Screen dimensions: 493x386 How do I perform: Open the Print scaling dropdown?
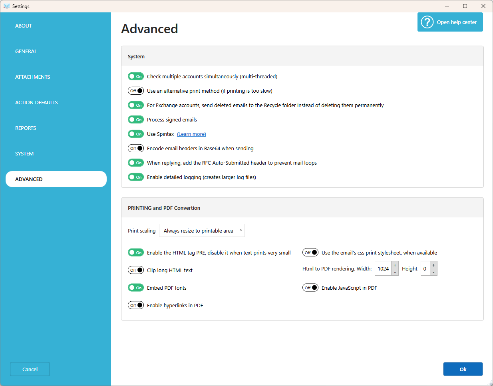202,231
